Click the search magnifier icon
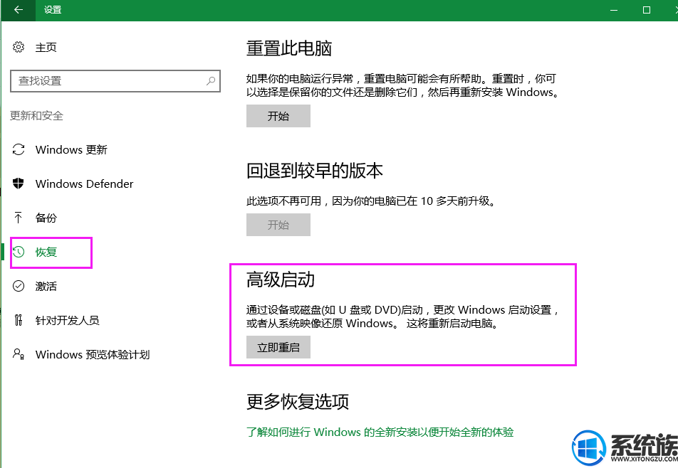 coord(211,81)
